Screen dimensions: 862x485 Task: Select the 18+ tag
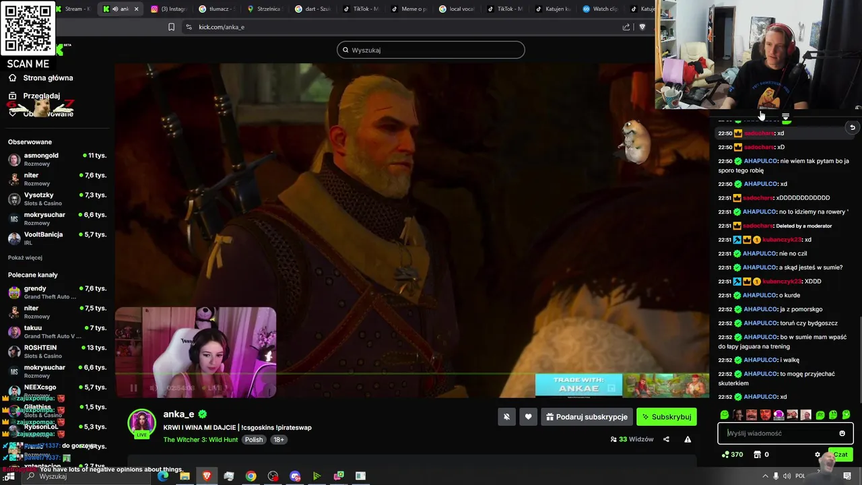click(279, 439)
